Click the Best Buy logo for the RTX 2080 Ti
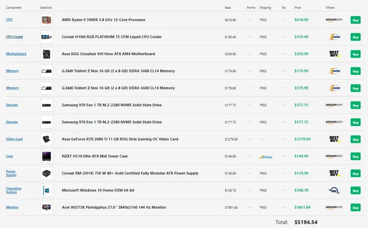 [334, 139]
